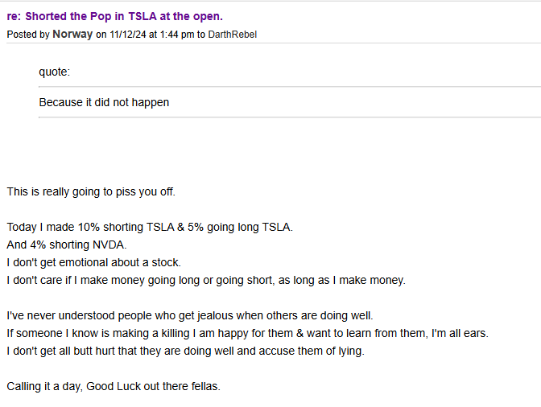This screenshot has width=541, height=407.
Task: Click the line about making 10% shorting TSLA
Action: (150, 227)
